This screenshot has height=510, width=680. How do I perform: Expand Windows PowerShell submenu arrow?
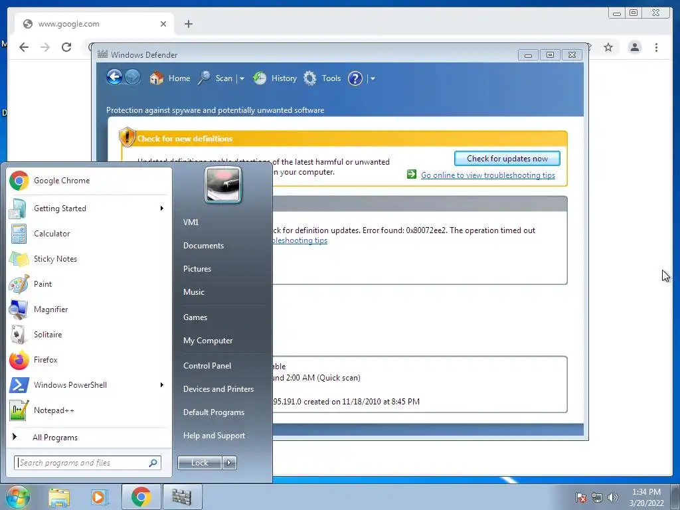coord(162,385)
